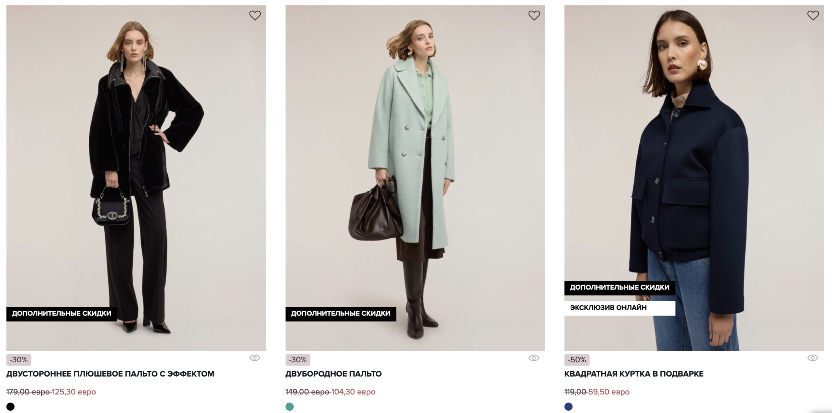Quick view the black plush coat (eye)

[254, 358]
